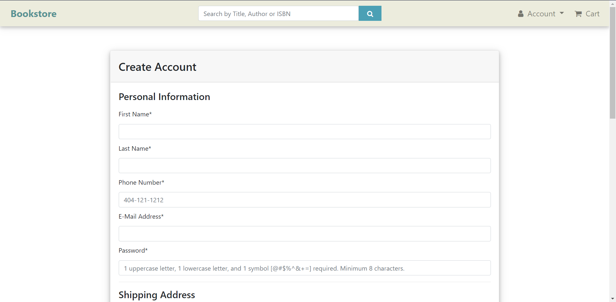Go to the Cart link text
Image resolution: width=616 pixels, height=302 pixels.
click(592, 14)
